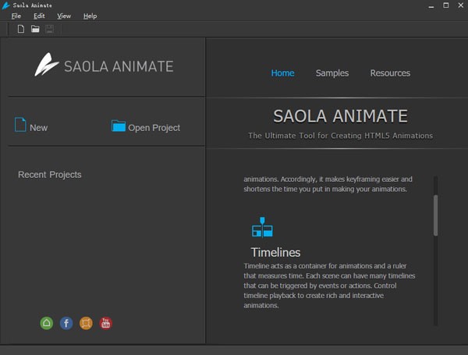Click the blue Timelines feature icon
Screen dimensions: 468x355
coord(262,227)
